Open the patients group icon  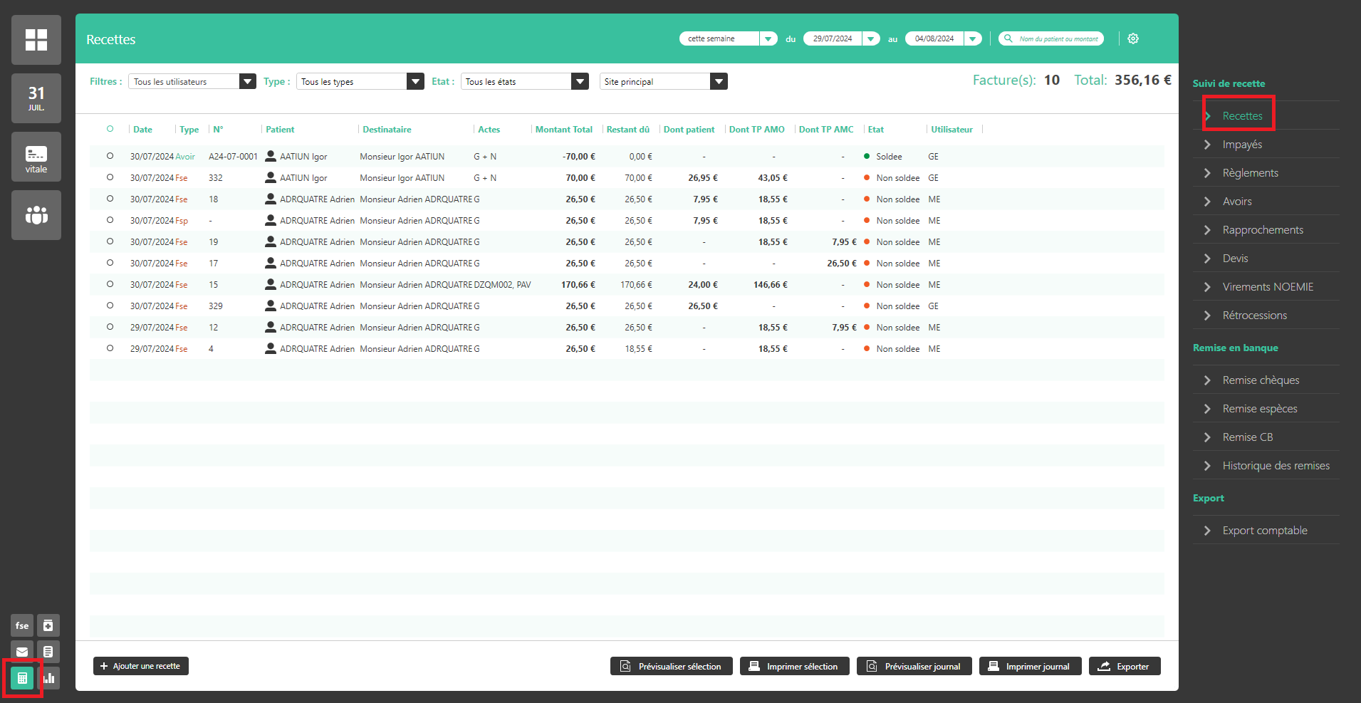[36, 215]
